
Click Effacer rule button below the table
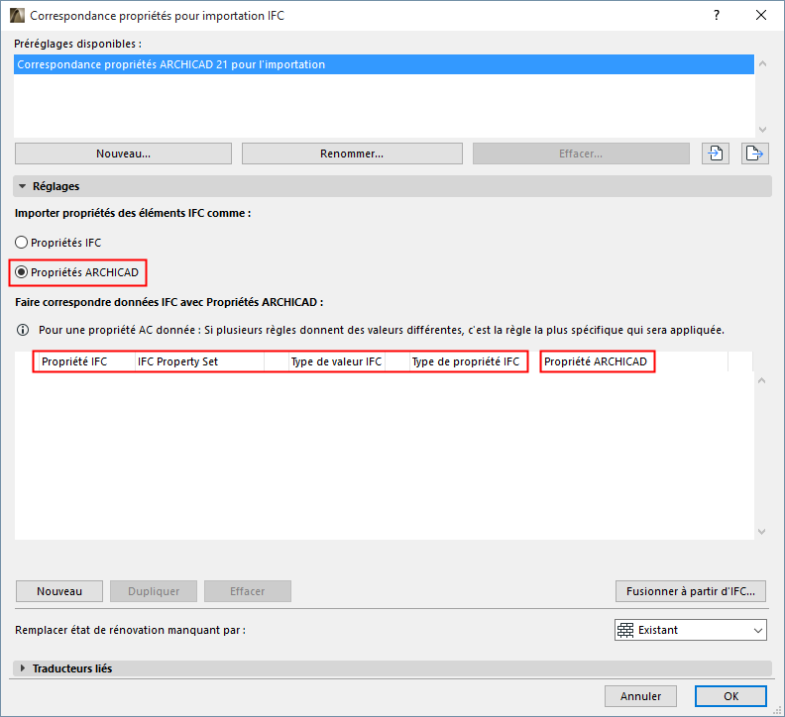coord(248,591)
